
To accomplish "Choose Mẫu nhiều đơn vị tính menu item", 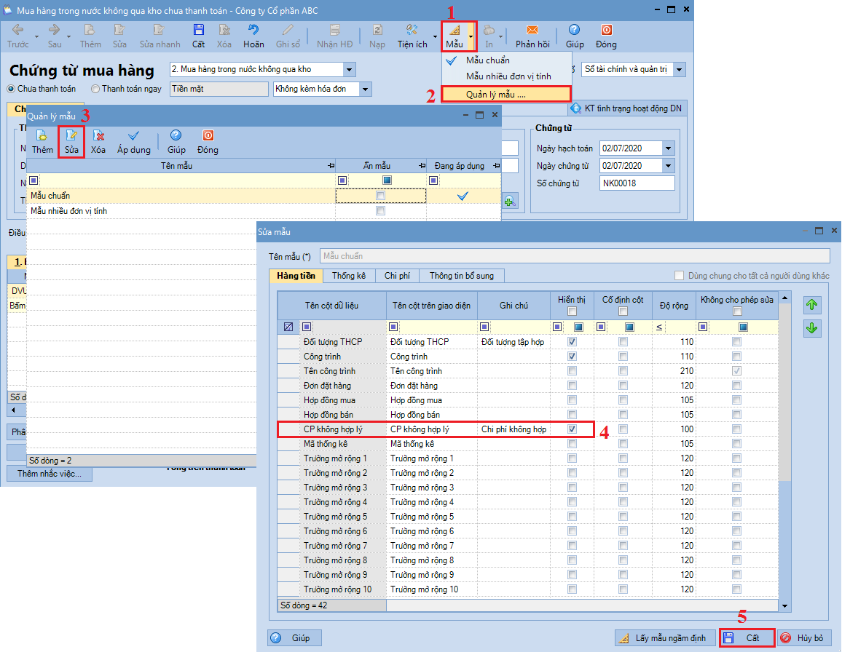I will click(x=508, y=76).
